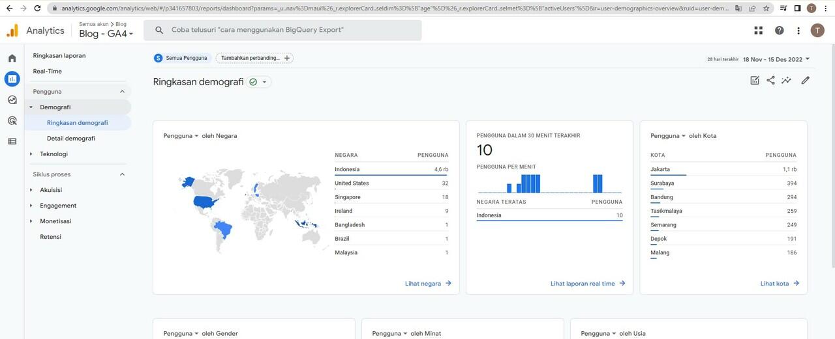Image resolution: width=835 pixels, height=339 pixels.
Task: Click the pencil Customize report icon
Action: click(806, 81)
